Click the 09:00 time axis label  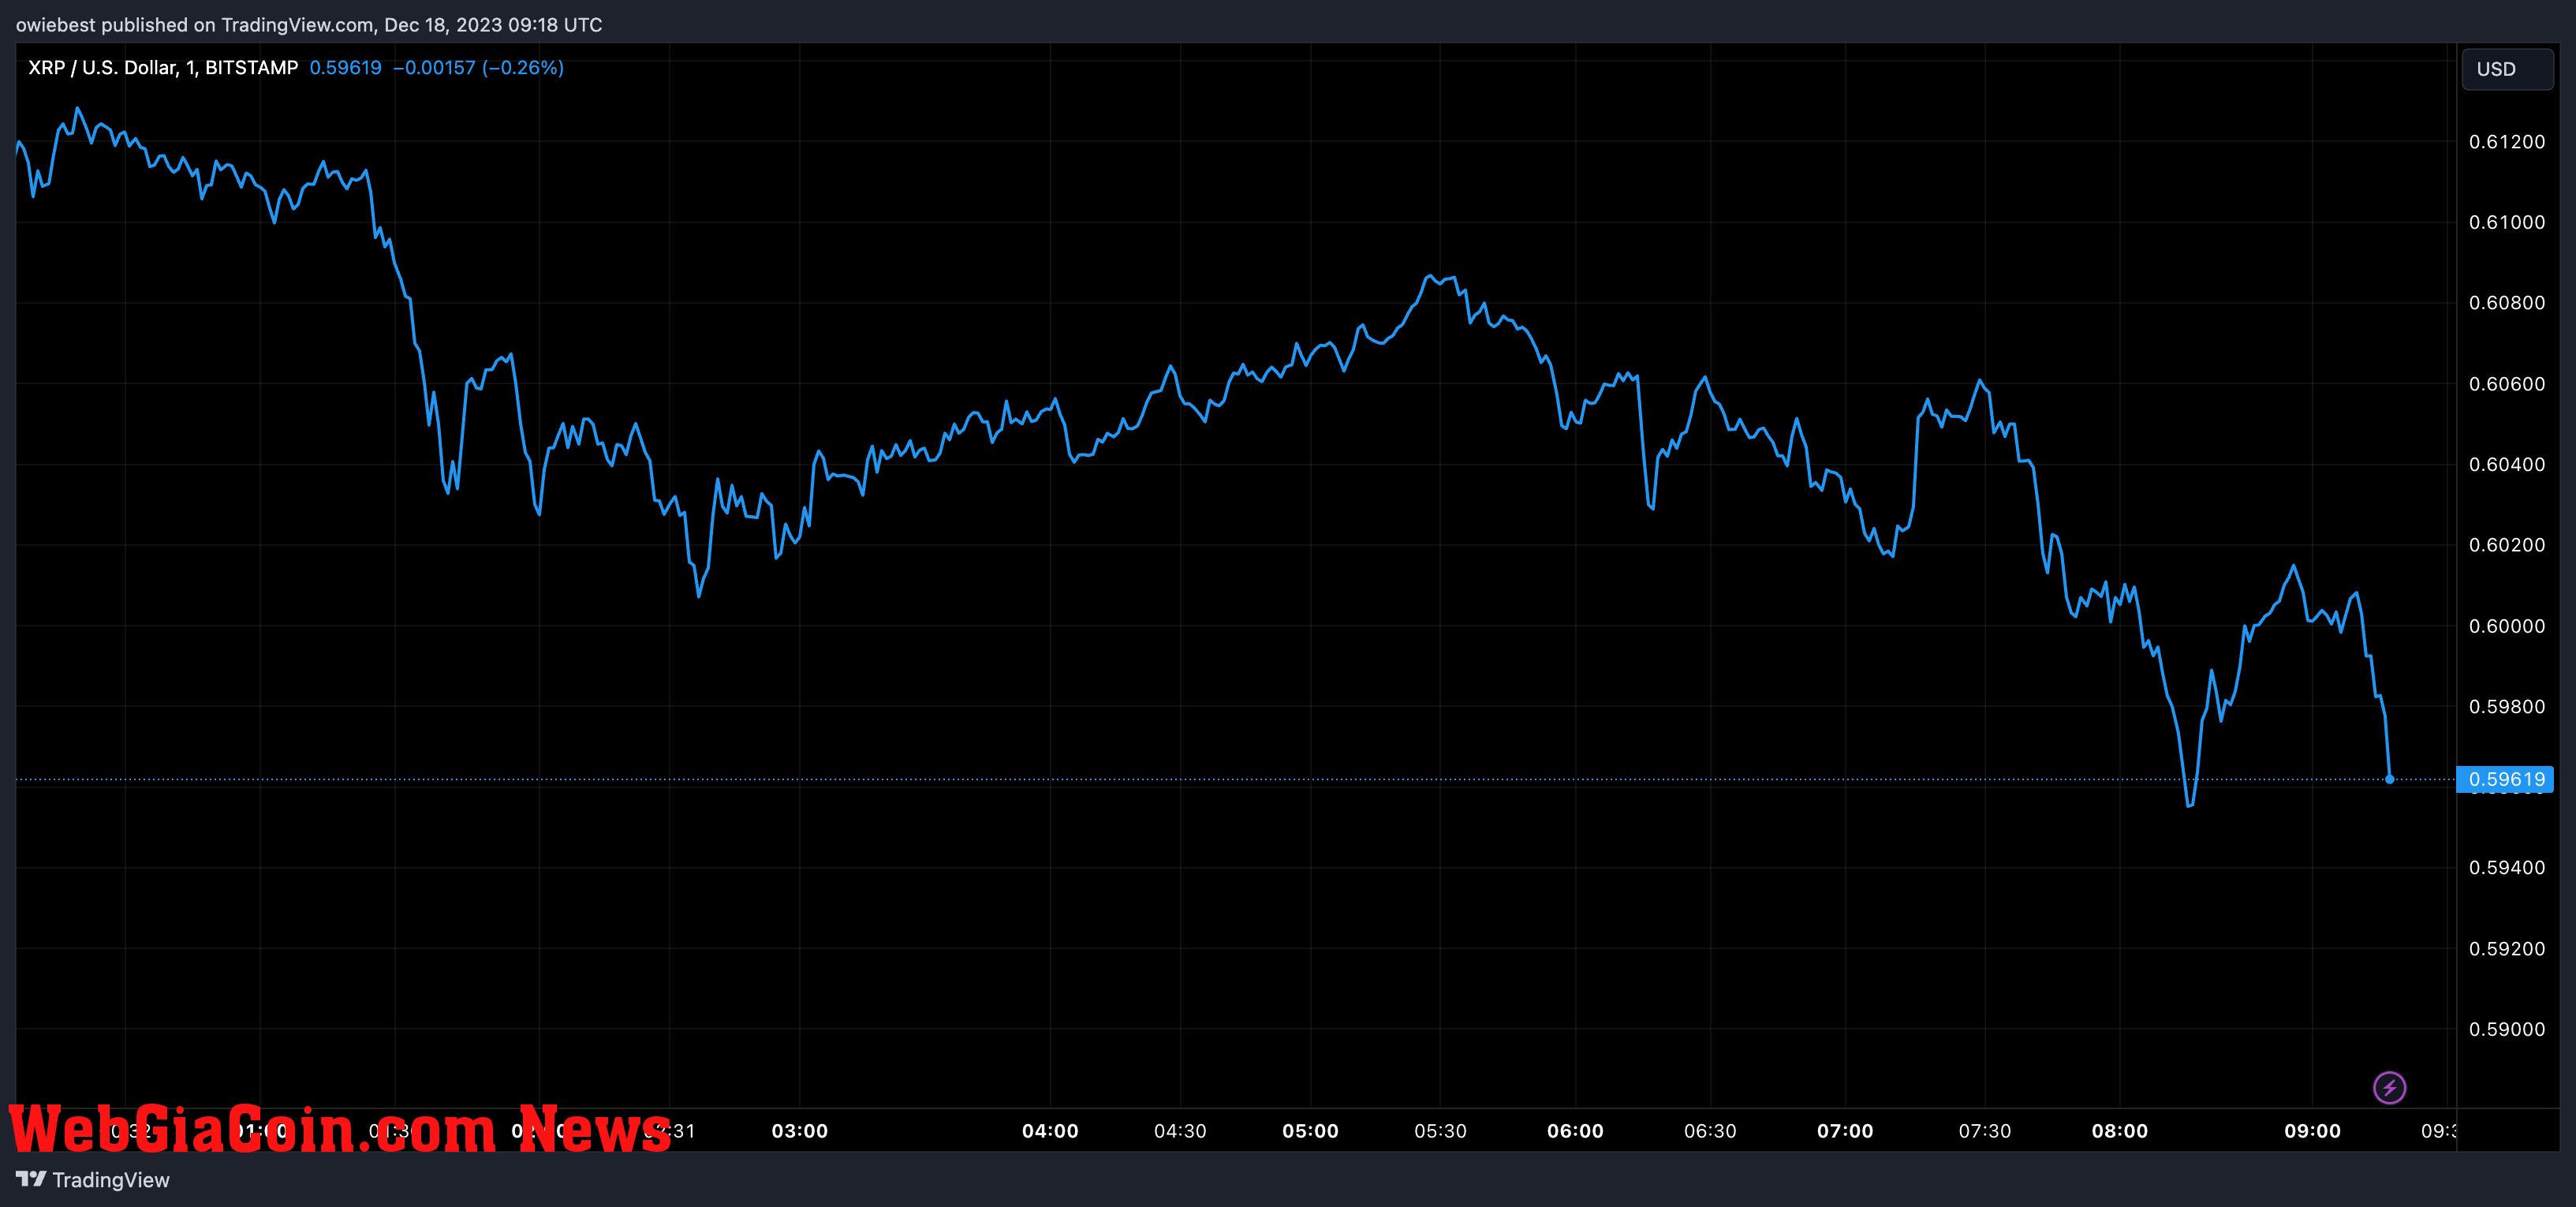pyautogui.click(x=2312, y=1131)
